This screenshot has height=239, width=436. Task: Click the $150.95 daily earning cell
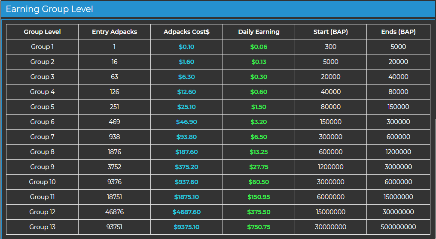point(259,197)
